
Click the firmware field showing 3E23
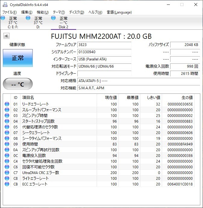click(x=104, y=45)
